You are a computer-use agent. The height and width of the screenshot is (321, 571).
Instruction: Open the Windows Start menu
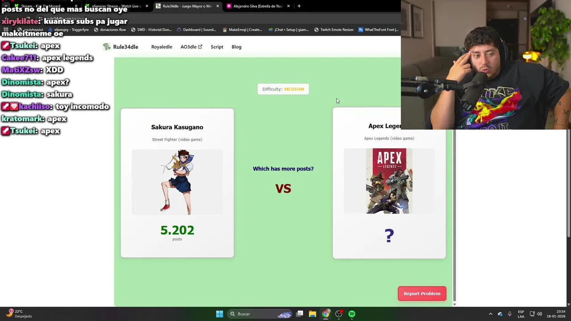(219, 314)
